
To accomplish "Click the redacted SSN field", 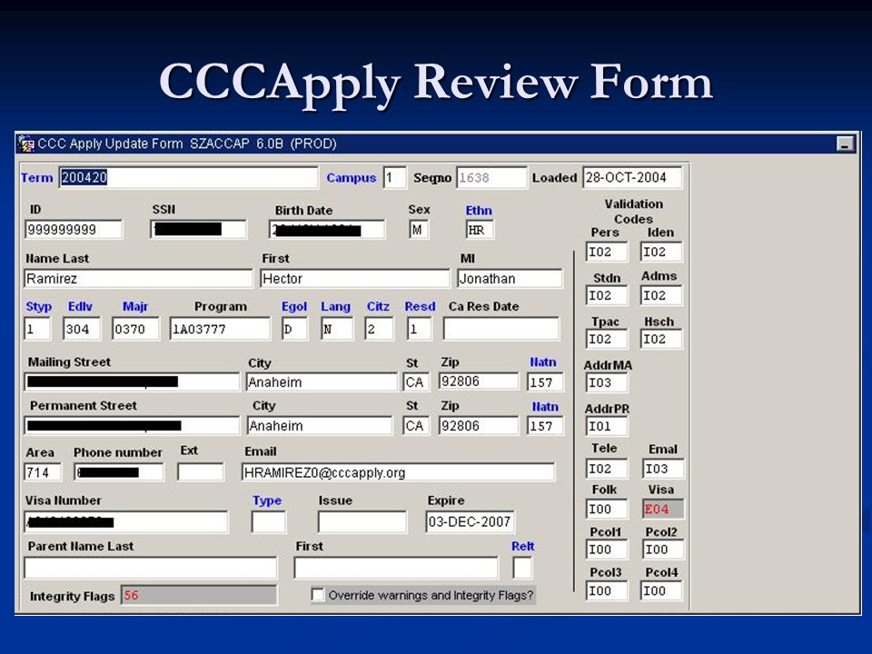I will tap(199, 230).
